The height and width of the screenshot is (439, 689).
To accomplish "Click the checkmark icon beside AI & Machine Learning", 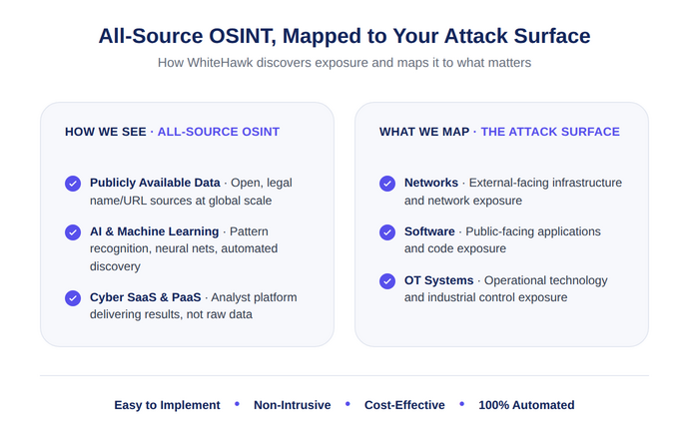I will [x=73, y=232].
